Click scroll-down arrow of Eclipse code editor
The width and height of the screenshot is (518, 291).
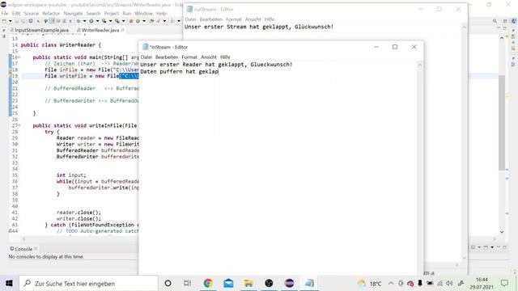502,232
